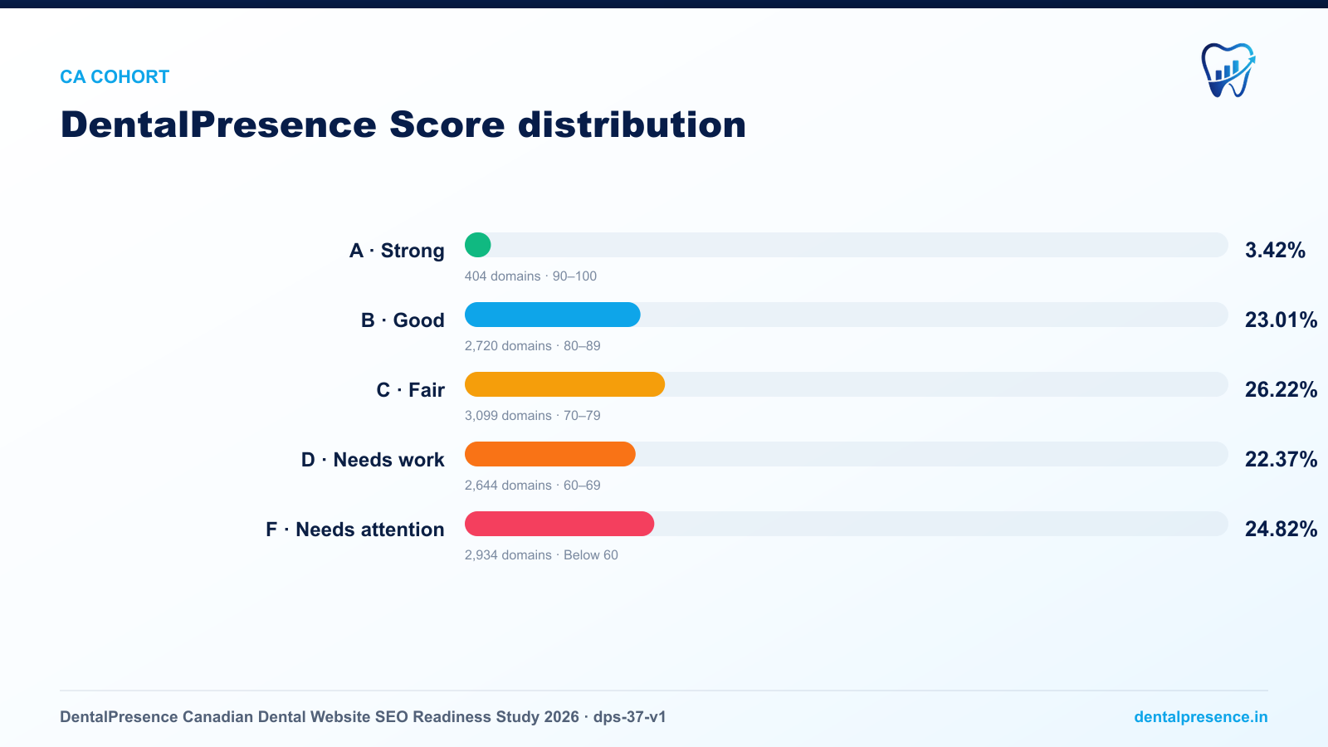
Task: Click the 'A · Strong' label
Action: 397,251
